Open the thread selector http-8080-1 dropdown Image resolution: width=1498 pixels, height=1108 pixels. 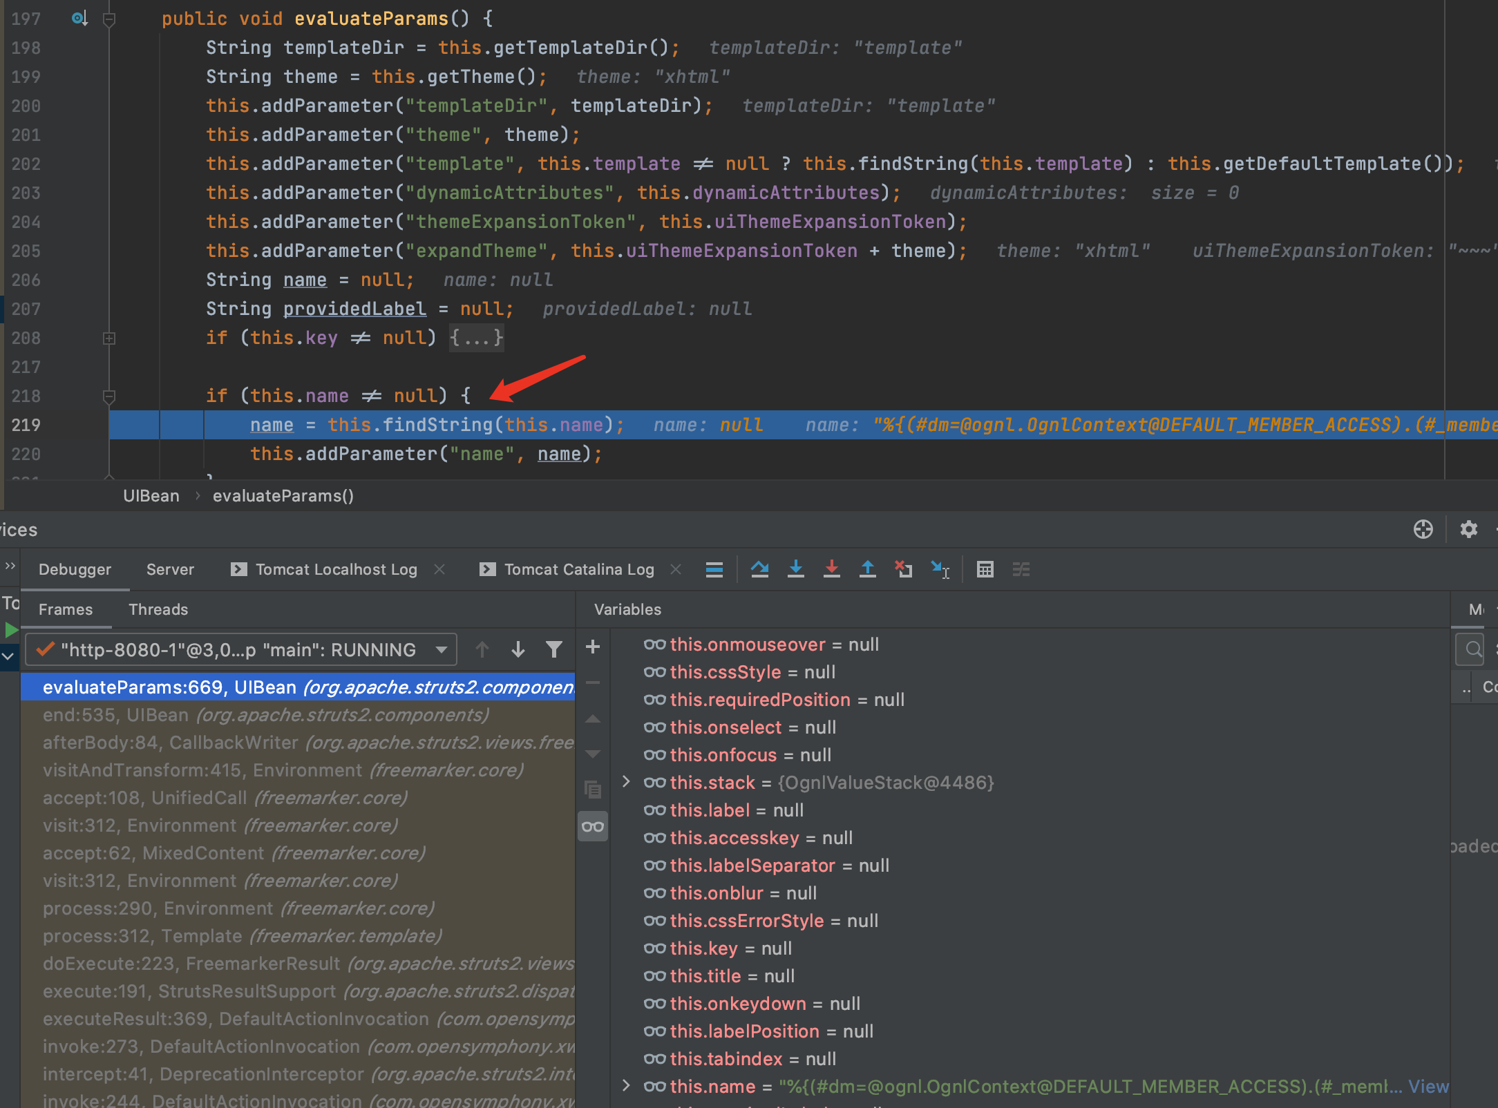241,649
